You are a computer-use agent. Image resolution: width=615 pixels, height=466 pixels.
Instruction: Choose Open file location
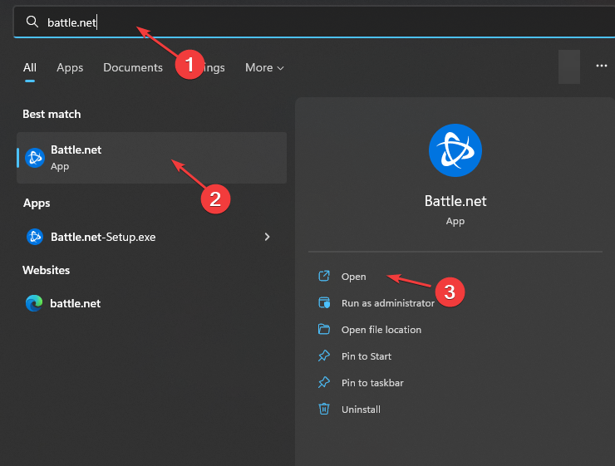pos(381,330)
